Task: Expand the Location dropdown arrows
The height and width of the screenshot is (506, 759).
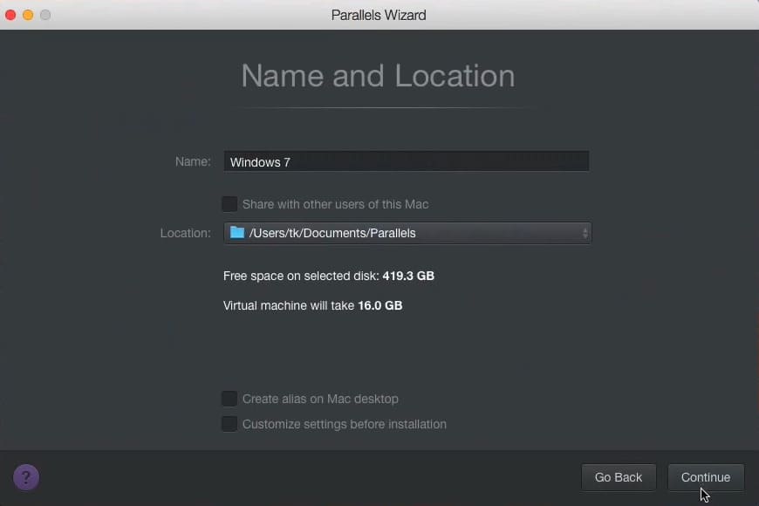Action: (585, 233)
